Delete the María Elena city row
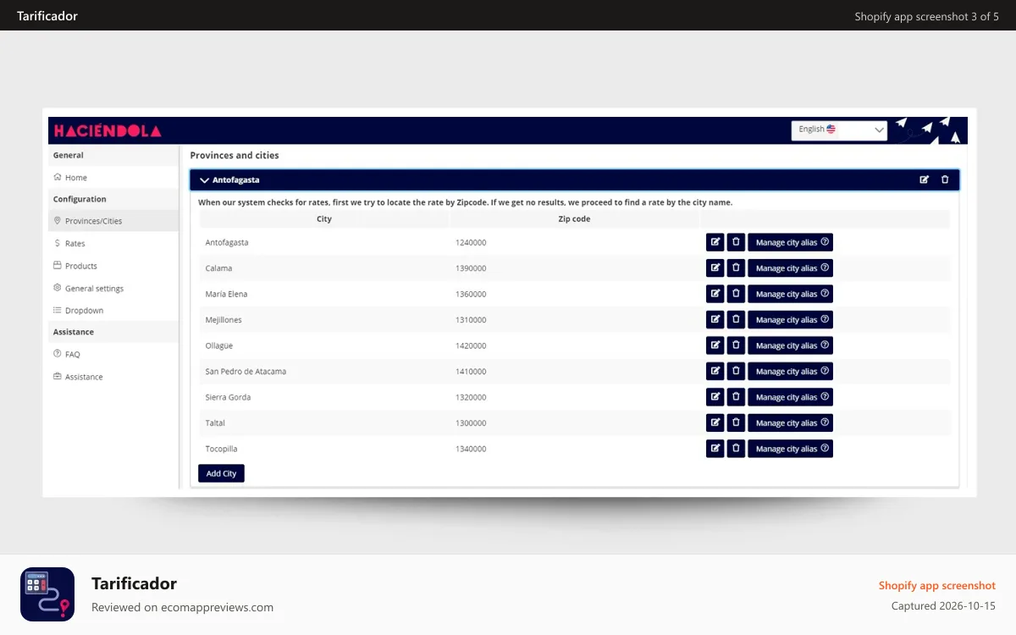This screenshot has width=1016, height=635. 737,294
